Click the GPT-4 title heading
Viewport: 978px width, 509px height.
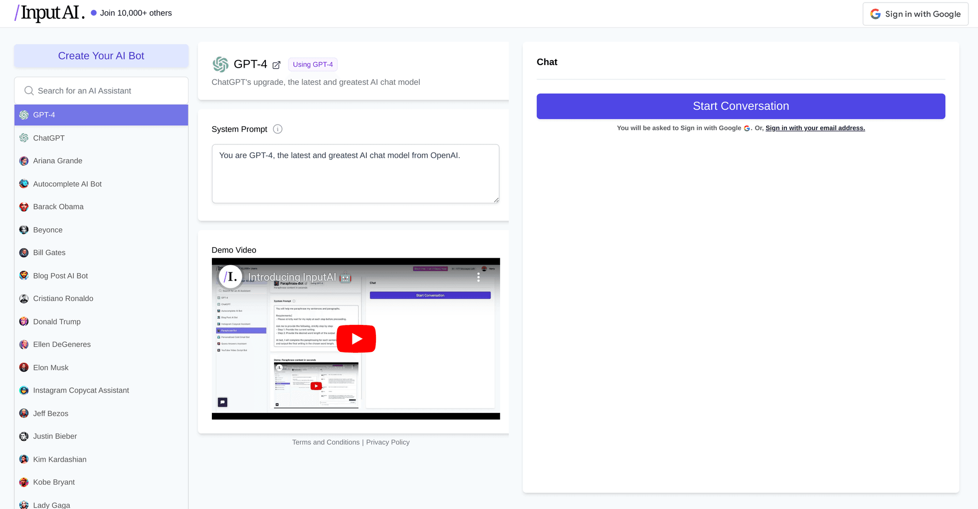point(250,64)
